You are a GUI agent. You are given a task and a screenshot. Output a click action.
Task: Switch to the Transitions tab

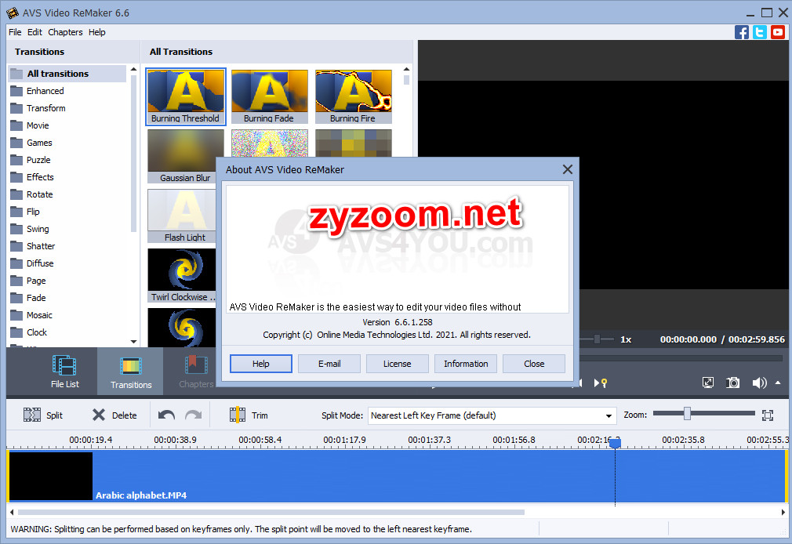[x=130, y=372]
